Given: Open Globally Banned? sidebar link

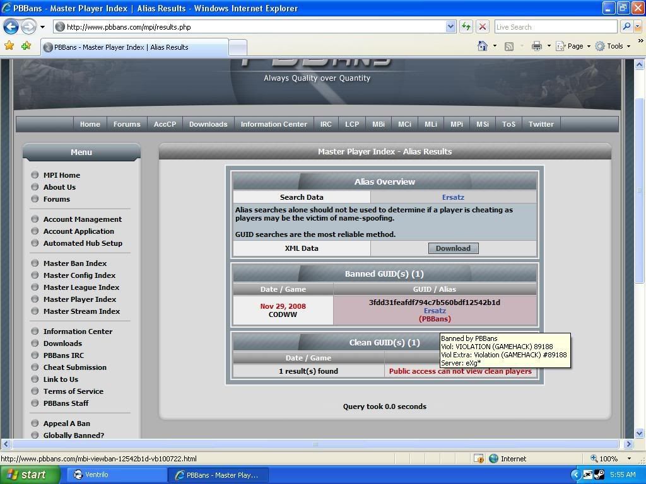Looking at the screenshot, I should pyautogui.click(x=74, y=435).
